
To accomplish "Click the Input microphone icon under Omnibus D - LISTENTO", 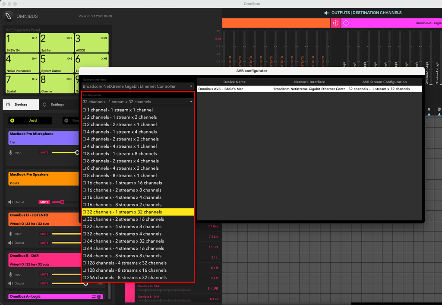I will [10, 234].
